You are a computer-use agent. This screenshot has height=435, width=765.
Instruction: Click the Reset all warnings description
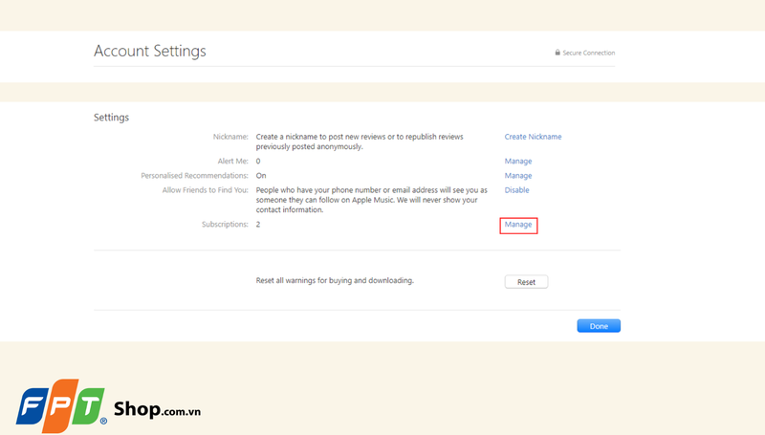335,281
